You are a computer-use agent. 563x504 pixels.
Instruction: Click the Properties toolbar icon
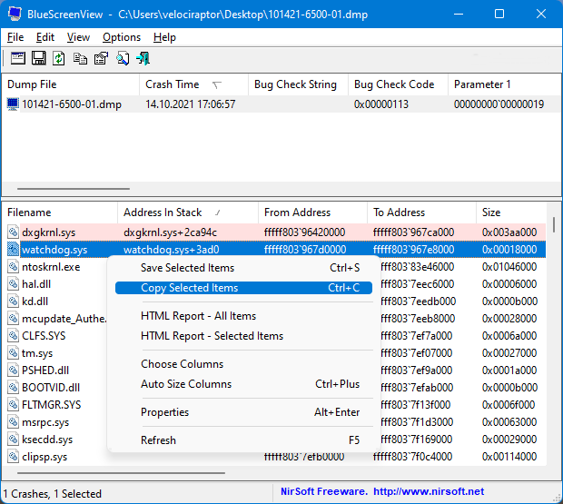point(101,58)
